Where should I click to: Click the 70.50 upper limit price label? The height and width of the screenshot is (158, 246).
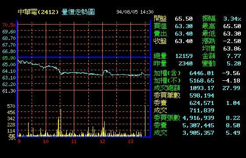pyautogui.click(x=9, y=25)
